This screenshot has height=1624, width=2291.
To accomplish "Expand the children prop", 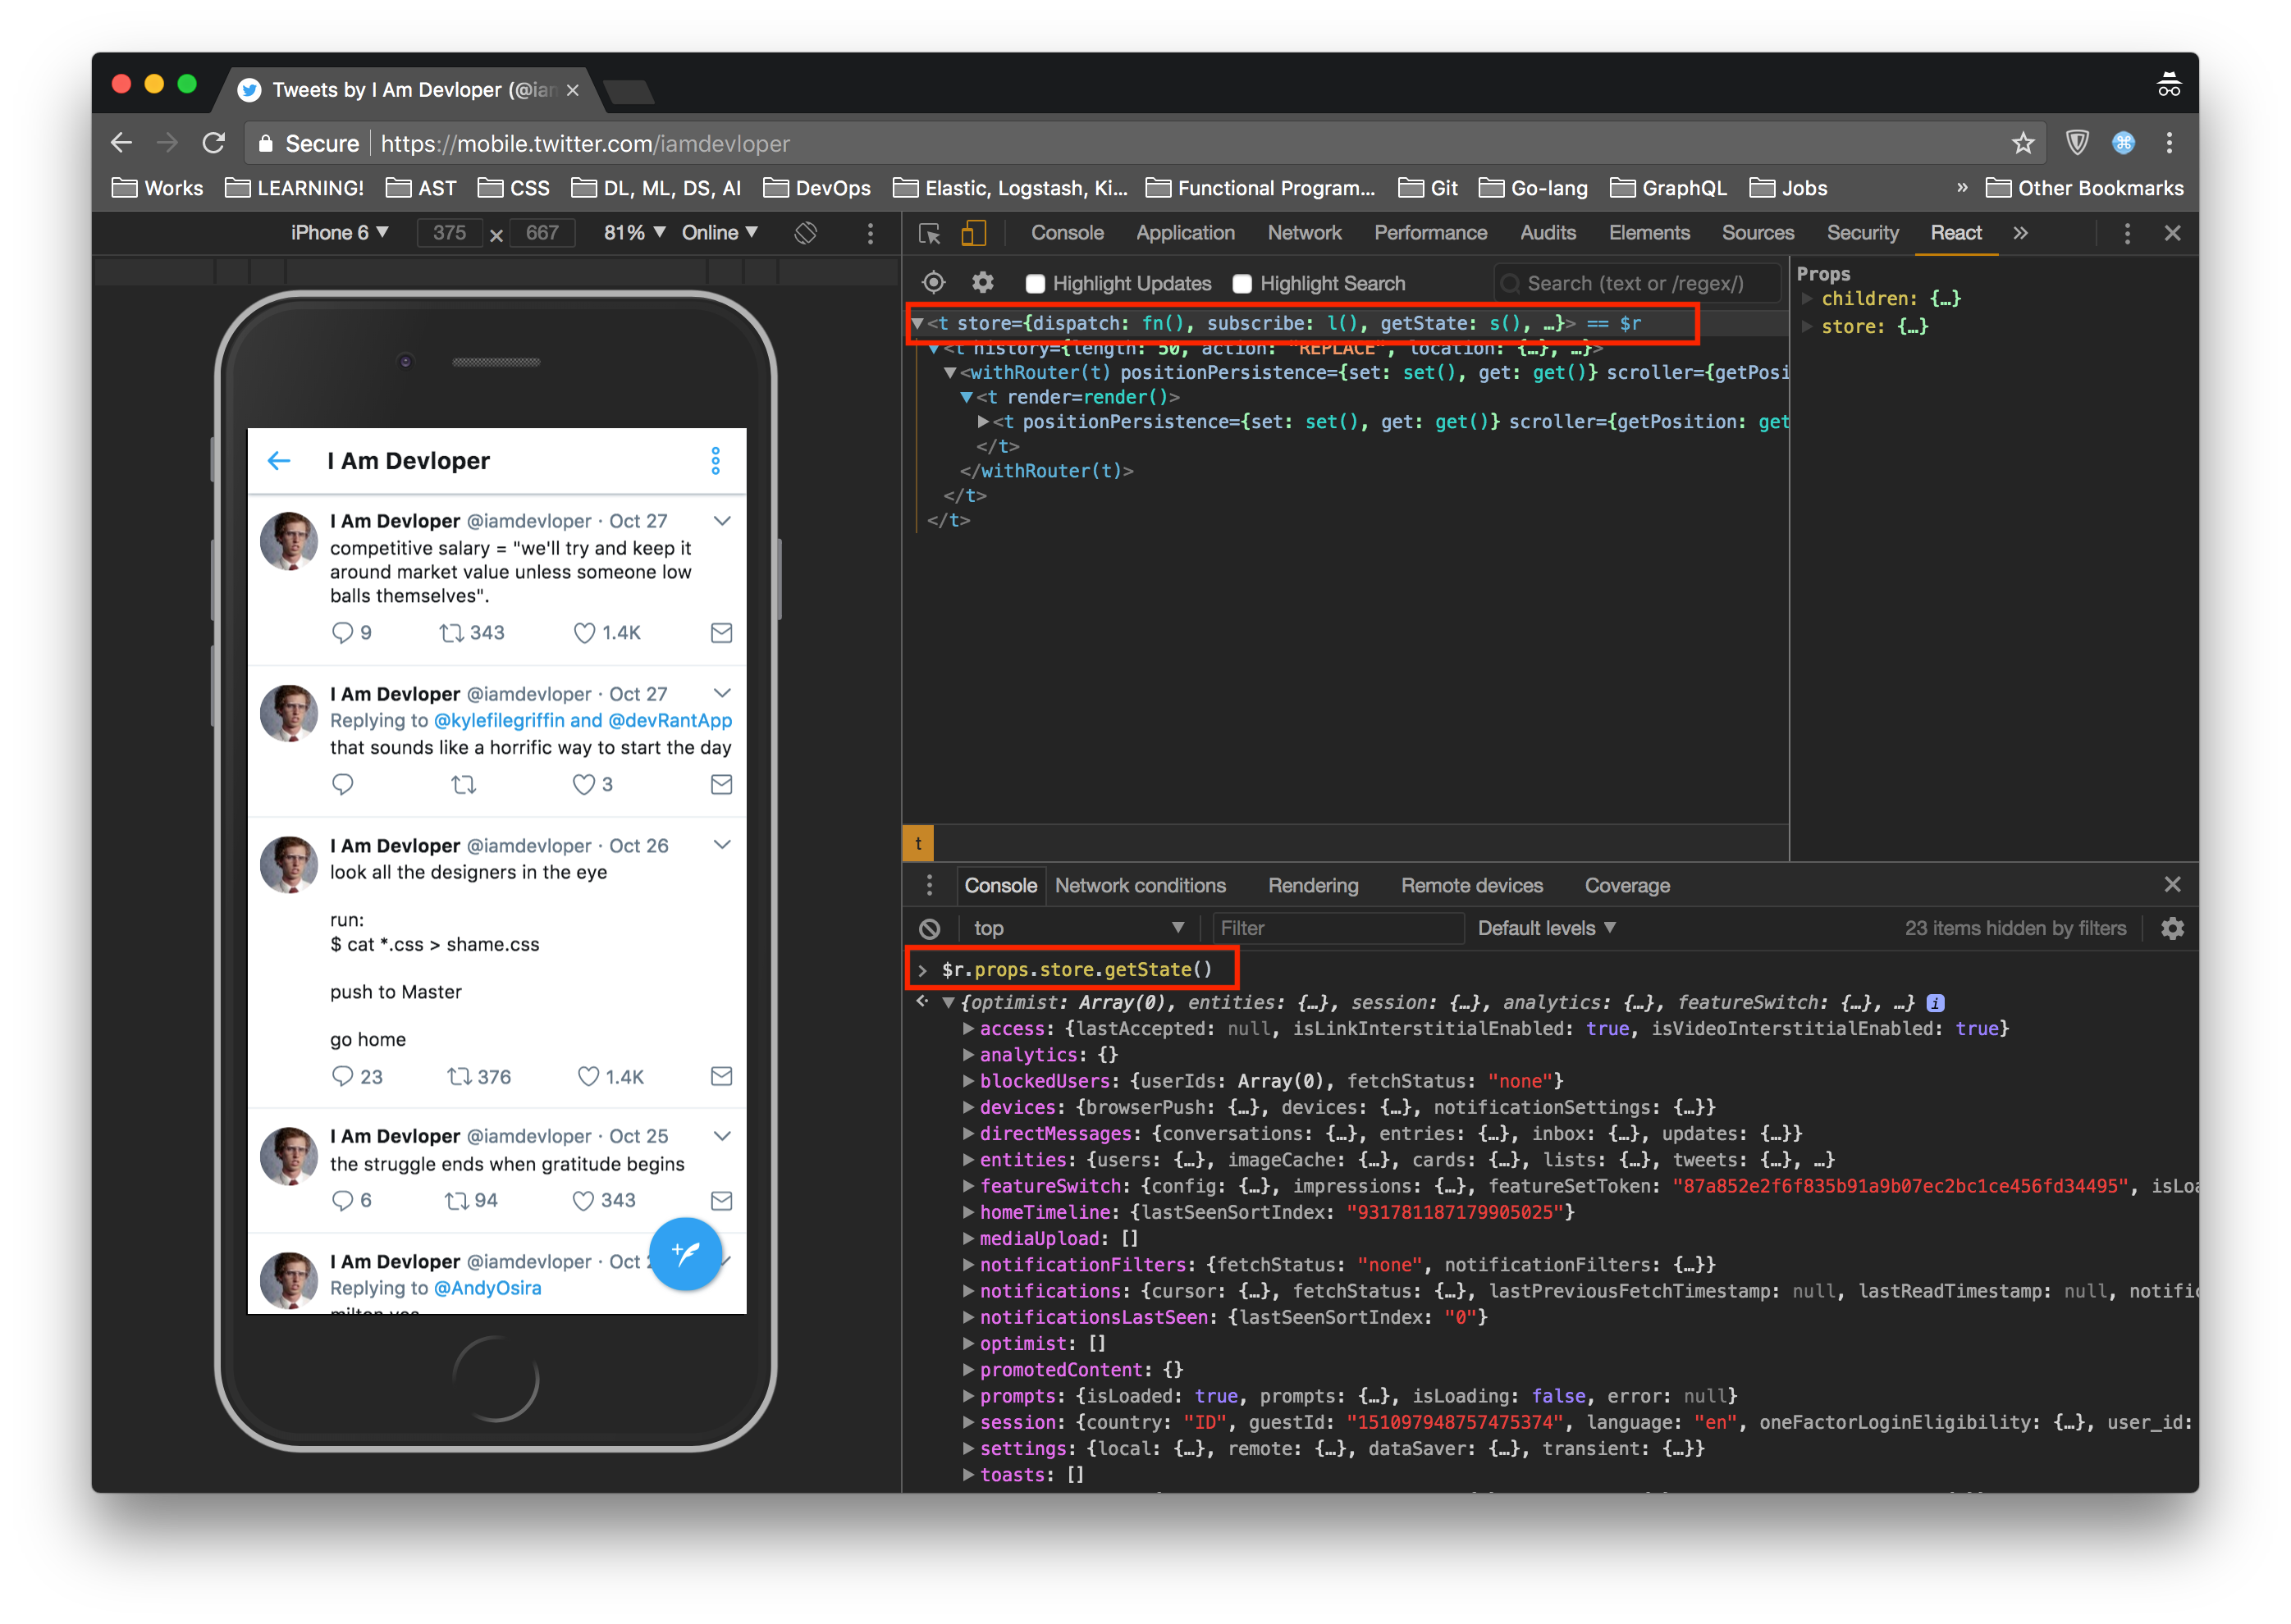I will pyautogui.click(x=1807, y=298).
